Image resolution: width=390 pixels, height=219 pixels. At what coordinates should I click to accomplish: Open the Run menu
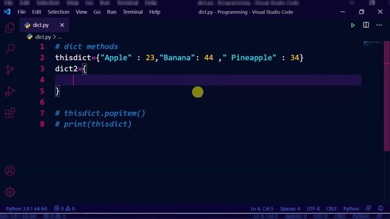pyautogui.click(x=112, y=12)
